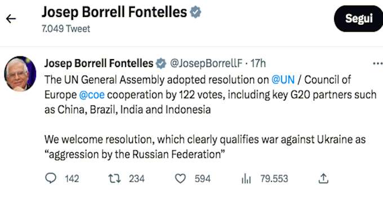
Task: Click the reply speech bubble icon
Action: (51, 178)
